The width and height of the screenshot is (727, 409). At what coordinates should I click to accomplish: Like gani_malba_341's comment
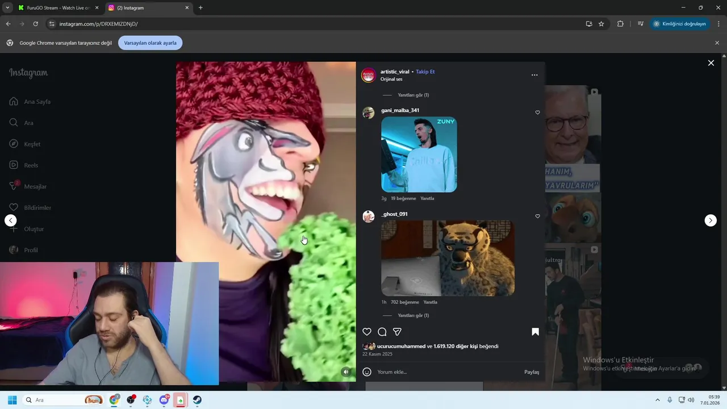coord(537,112)
